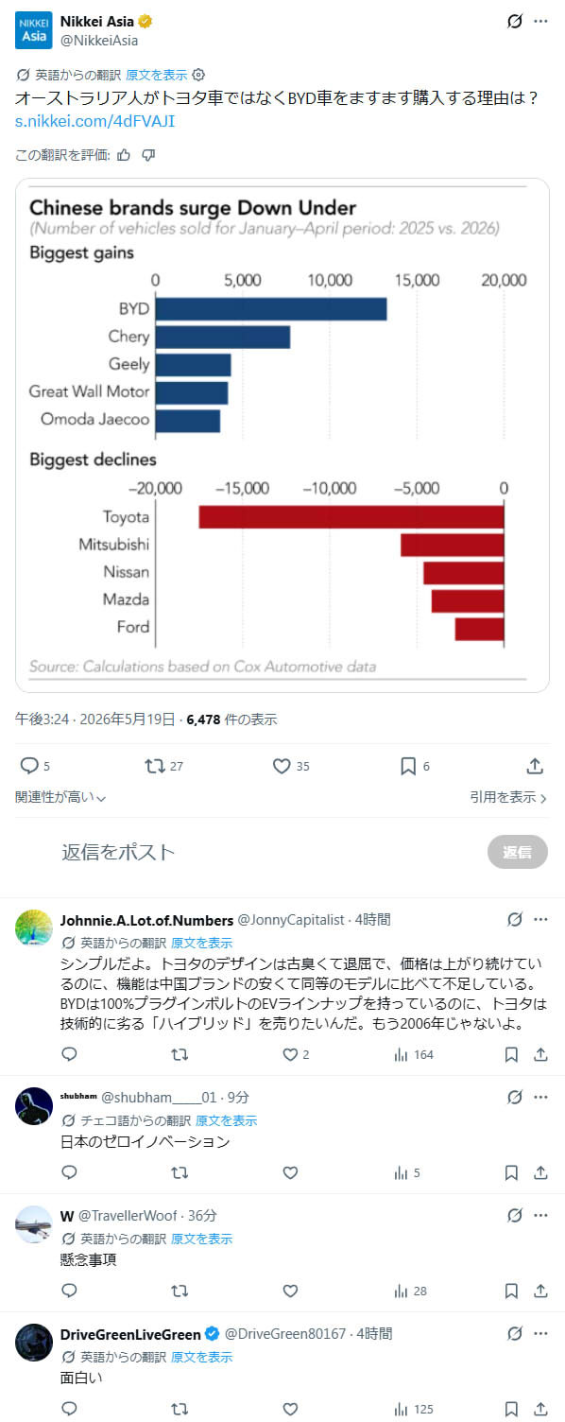The width and height of the screenshot is (565, 1422).
Task: Open more options on Nikkei Asia post
Action: point(540,21)
